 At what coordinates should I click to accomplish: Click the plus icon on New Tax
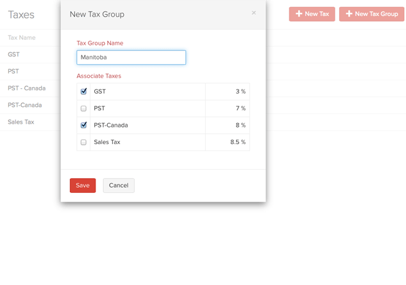pyautogui.click(x=299, y=13)
